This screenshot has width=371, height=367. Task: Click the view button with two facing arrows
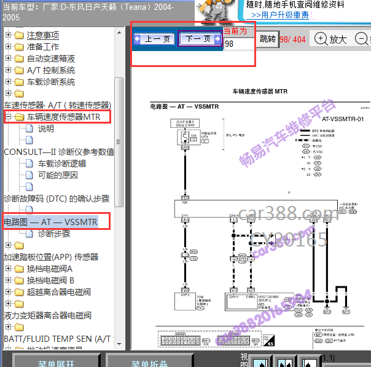pyautogui.click(x=285, y=362)
